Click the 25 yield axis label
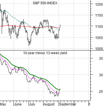Image resolution: width=104 pixels, height=106 pixels. [101, 92]
